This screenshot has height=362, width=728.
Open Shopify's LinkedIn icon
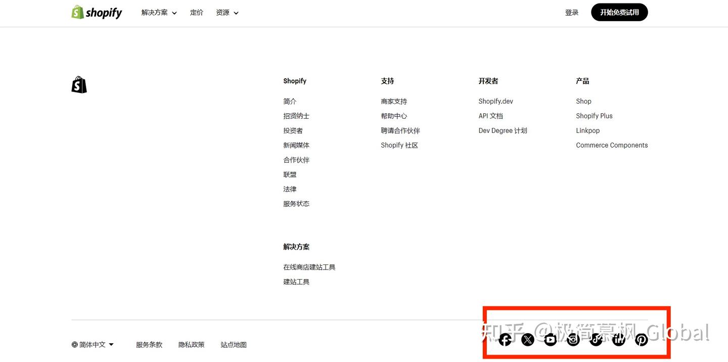tap(619, 340)
